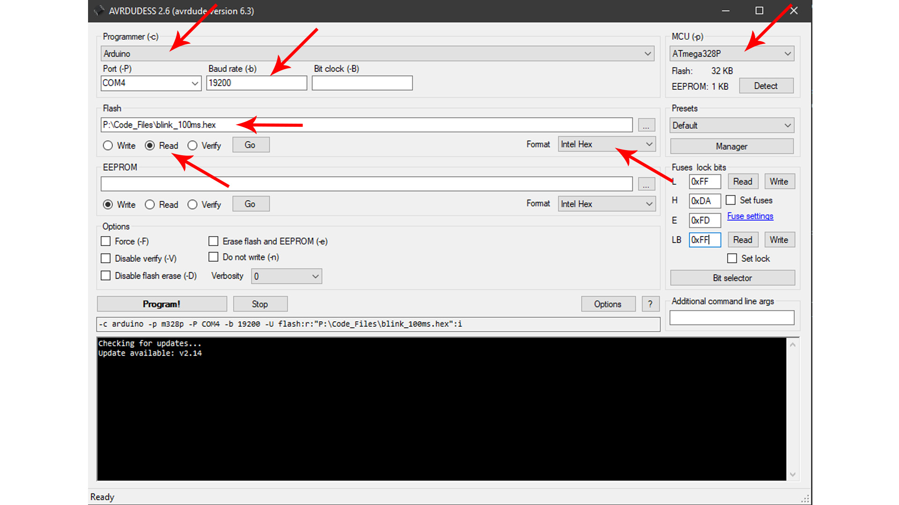
Task: Select the Flash Verify radio button
Action: pos(192,145)
